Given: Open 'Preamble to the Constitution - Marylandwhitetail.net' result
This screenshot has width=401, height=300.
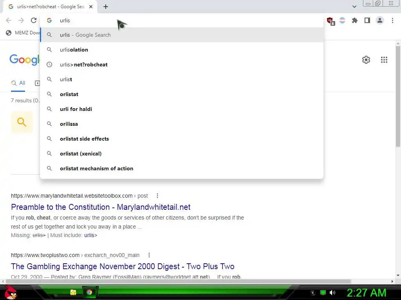Looking at the screenshot, I should [x=101, y=207].
